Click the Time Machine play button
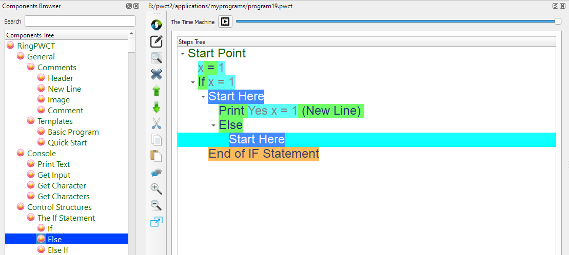Viewport: 569px width, 255px height. (x=225, y=22)
